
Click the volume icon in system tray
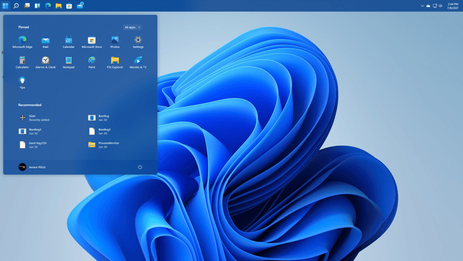[440, 6]
